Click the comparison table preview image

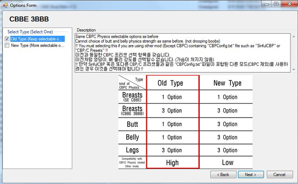point(185,122)
